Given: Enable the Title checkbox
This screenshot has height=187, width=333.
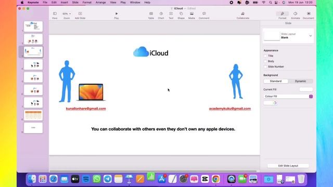Looking at the screenshot, I should 265,56.
